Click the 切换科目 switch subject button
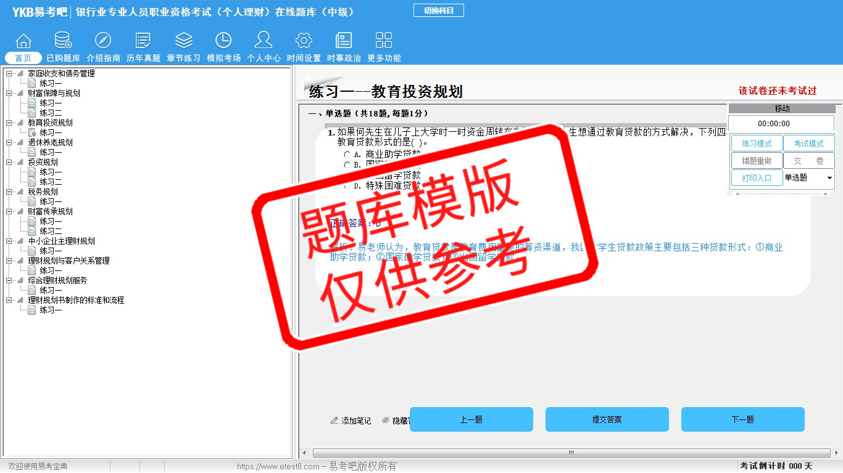The width and height of the screenshot is (843, 473). [x=439, y=10]
